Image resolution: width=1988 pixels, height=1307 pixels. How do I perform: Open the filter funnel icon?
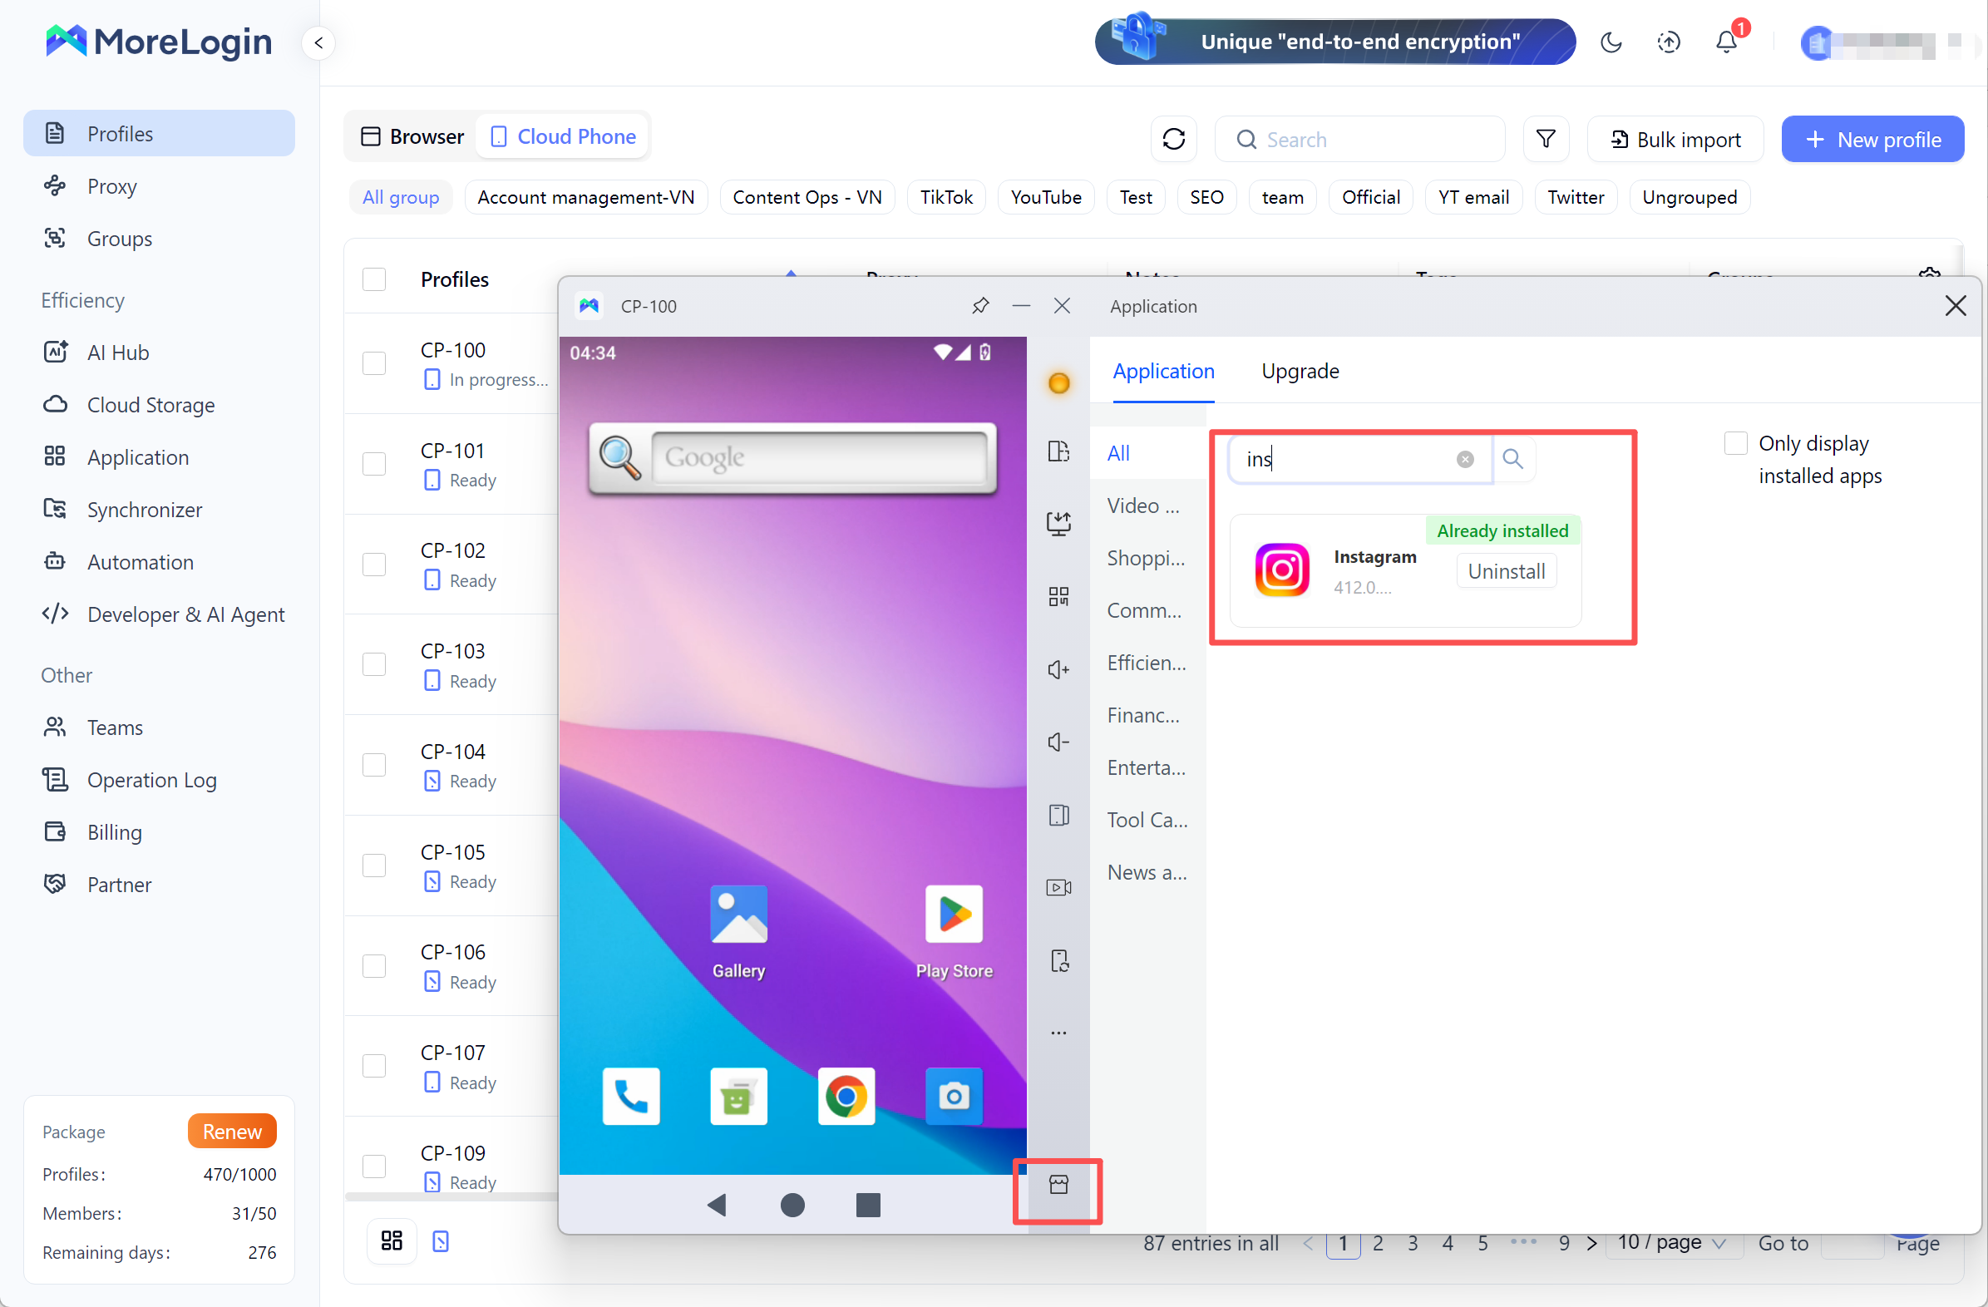(x=1546, y=139)
